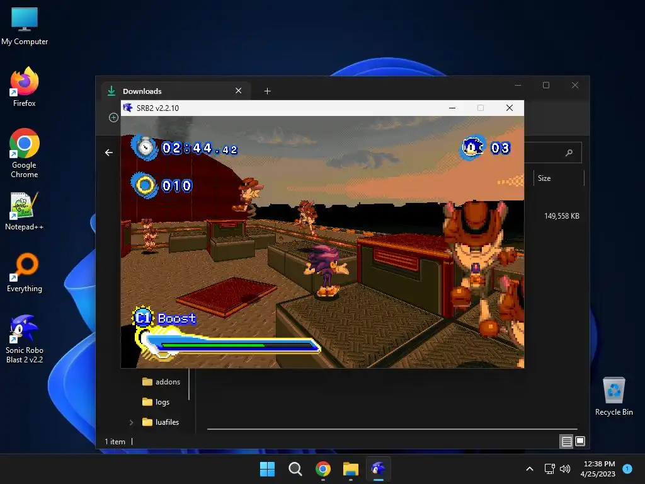Viewport: 645px width, 484px height.
Task: Click the SRB2 v2.2.10 title bar icon
Action: tap(128, 108)
